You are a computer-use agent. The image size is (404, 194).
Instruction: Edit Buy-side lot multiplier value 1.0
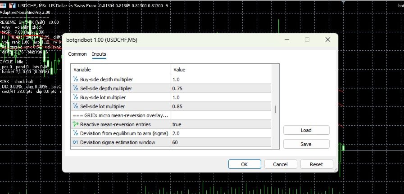click(221, 97)
